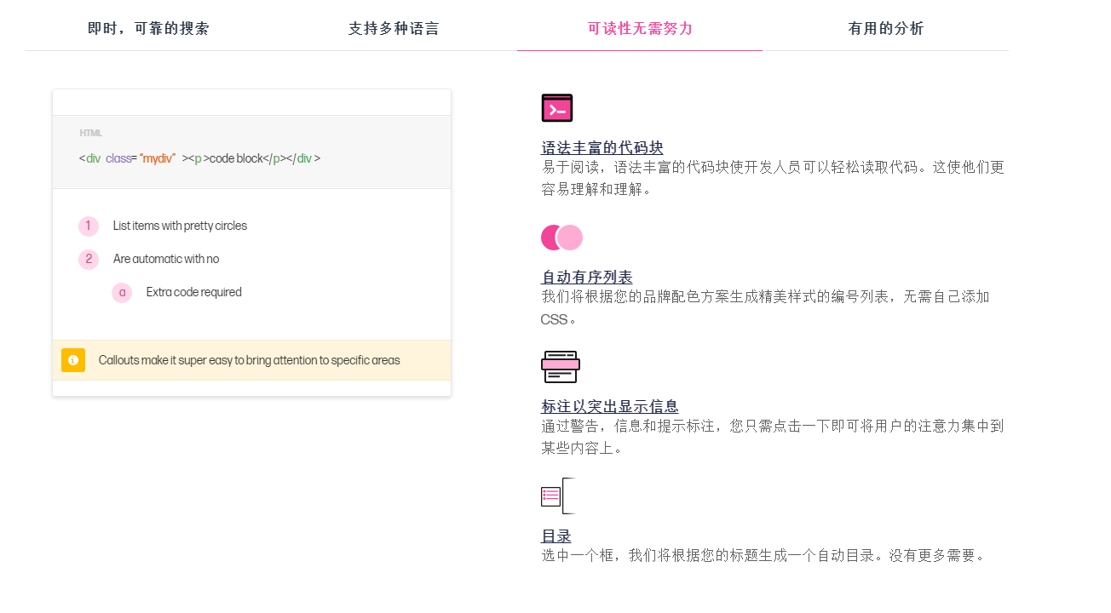Switch to the 即时，可靠的搜索 tab
This screenshot has height=613, width=1111.
tap(148, 29)
